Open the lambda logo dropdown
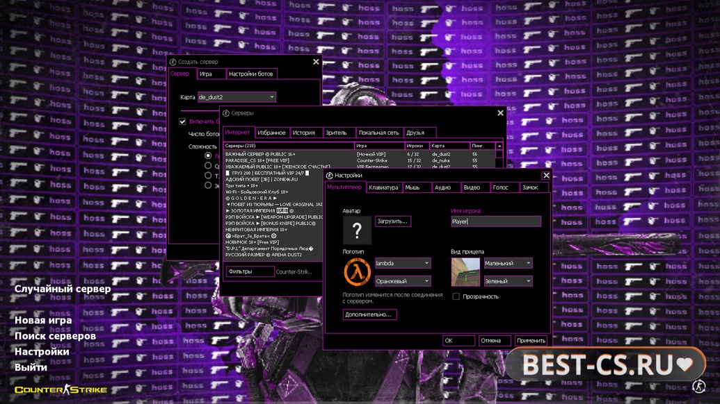The width and height of the screenshot is (720, 404). (x=403, y=263)
